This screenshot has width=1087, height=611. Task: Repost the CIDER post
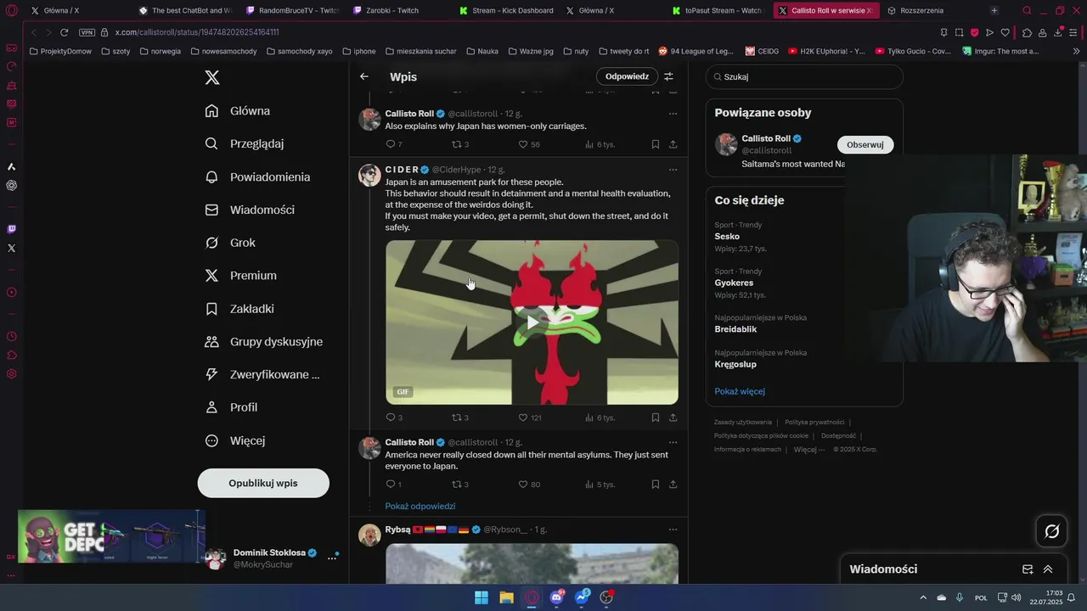457,418
